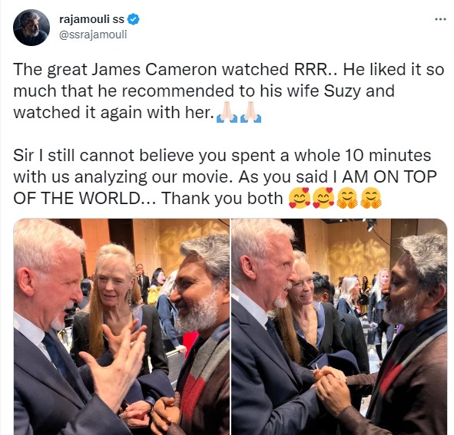Click the first smiling face with hearts emoji
454x435 pixels.
(300, 198)
